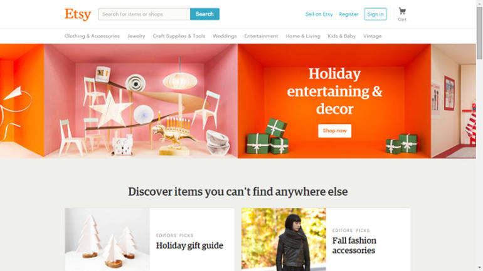Go to the Entertainment category
483x271 pixels.
tap(261, 36)
